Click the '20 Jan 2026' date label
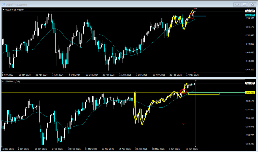The height and width of the screenshot is (152, 258). pos(41,149)
